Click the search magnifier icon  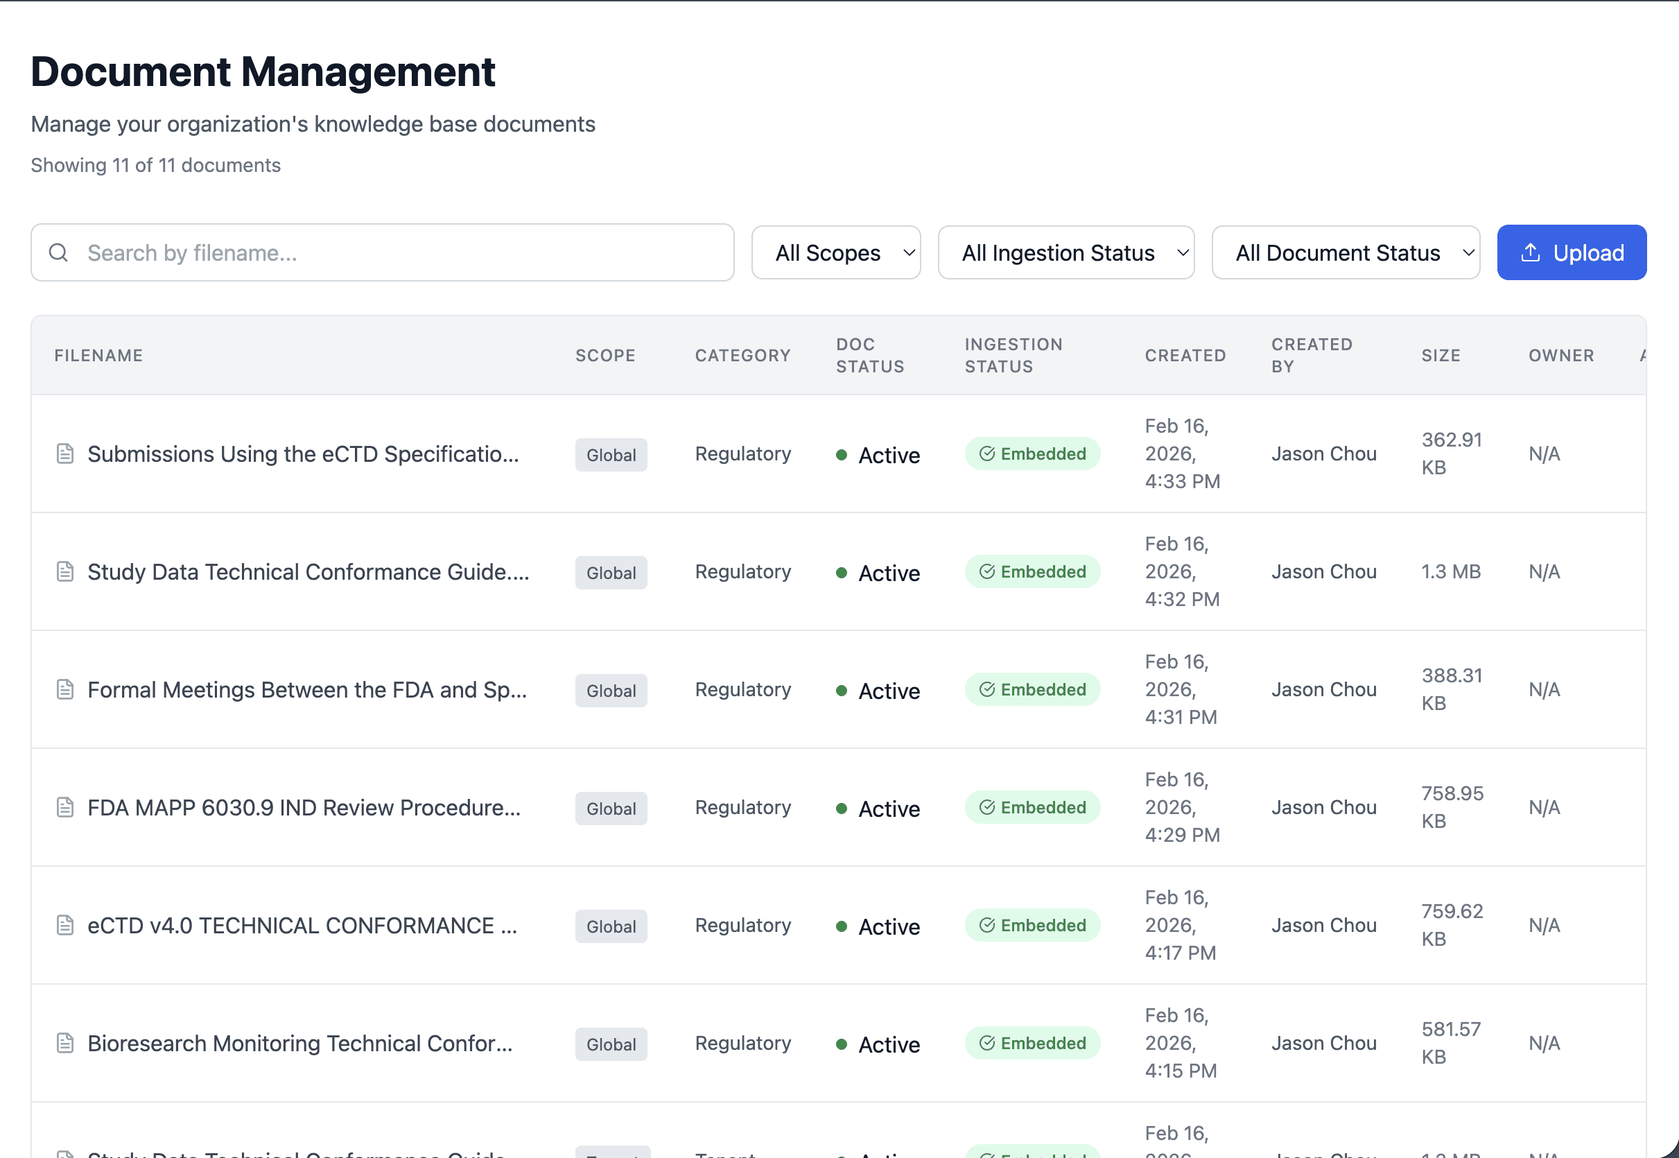coord(59,252)
